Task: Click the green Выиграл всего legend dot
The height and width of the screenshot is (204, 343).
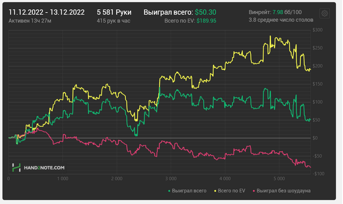Action: [x=169, y=191]
